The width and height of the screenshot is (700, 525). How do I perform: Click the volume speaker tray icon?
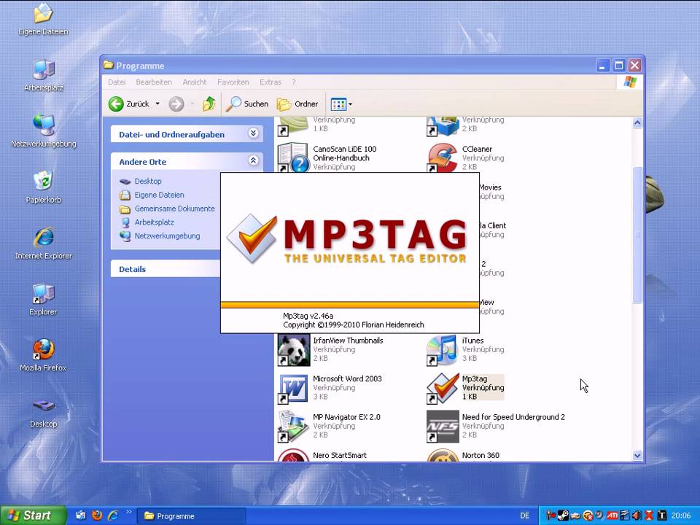tap(637, 516)
